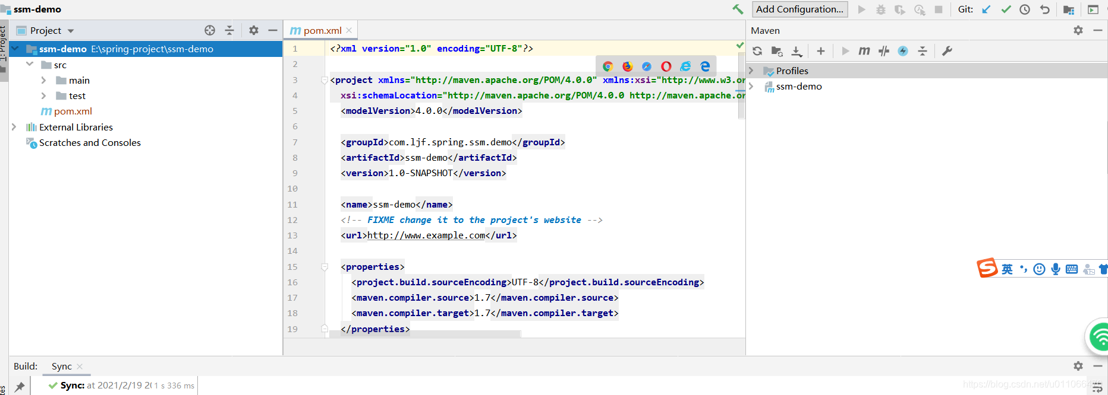Select Profiles row in Maven tree

click(927, 71)
